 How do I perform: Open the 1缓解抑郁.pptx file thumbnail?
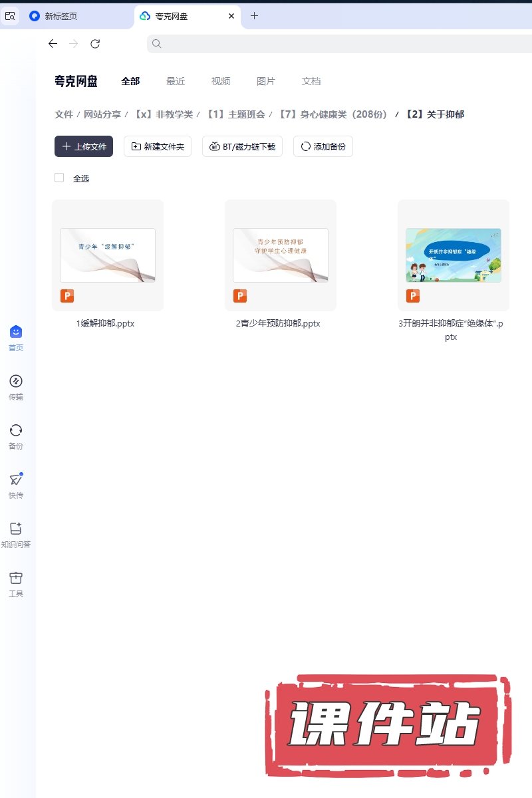point(108,255)
